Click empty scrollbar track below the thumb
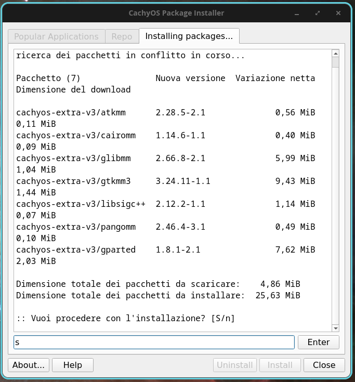Image resolution: width=355 pixels, height=382 pixels. point(335,195)
